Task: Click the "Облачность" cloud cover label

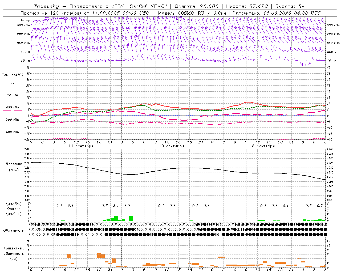Action: pos(14,231)
